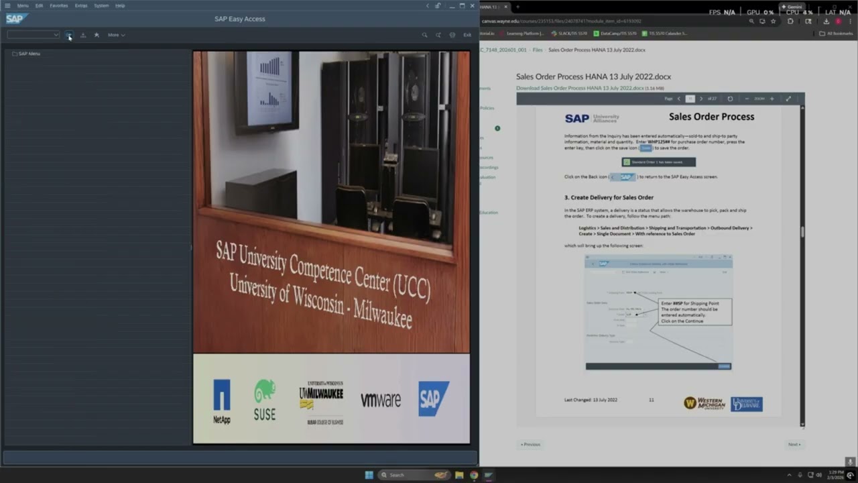The width and height of the screenshot is (858, 483).
Task: Click the Previous module button
Action: tap(530, 444)
